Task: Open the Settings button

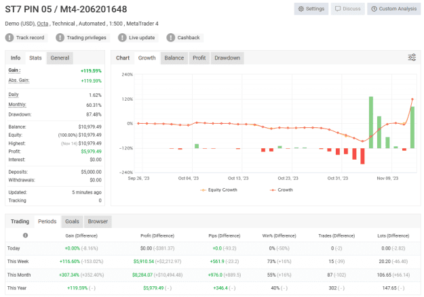Action: 311,9
